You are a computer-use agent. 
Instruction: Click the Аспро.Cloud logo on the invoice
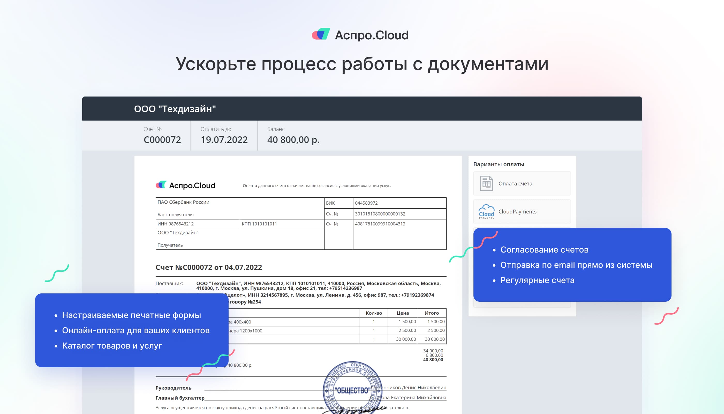point(186,185)
